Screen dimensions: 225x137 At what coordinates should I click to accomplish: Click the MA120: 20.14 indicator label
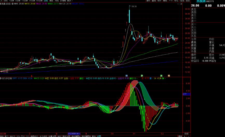[x=65, y=4]
